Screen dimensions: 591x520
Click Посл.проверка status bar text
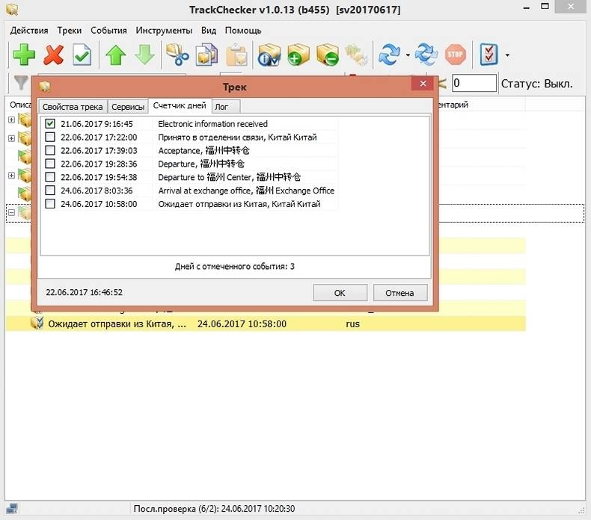coord(214,509)
